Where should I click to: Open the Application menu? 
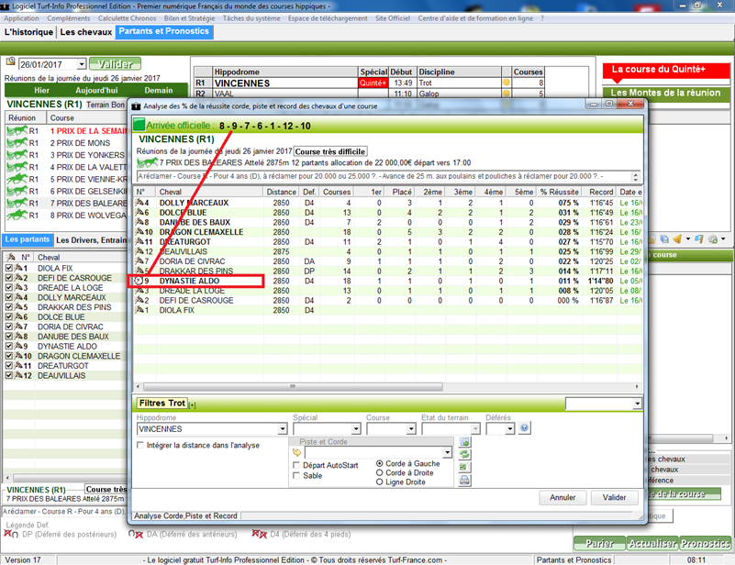(21, 18)
